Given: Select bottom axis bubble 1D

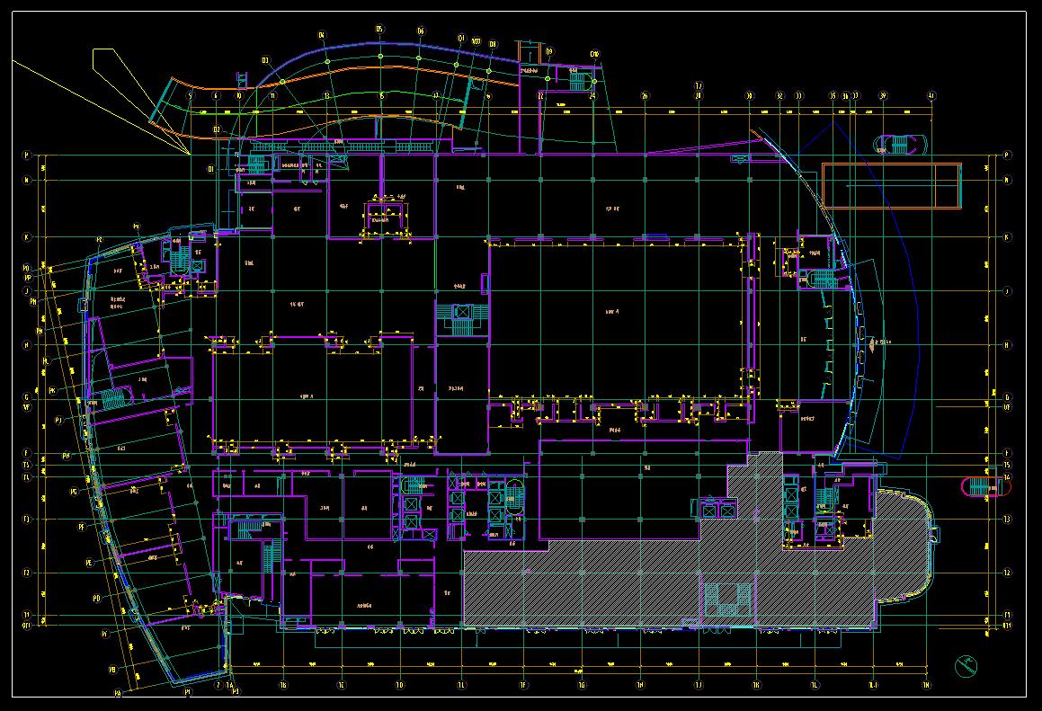Looking at the screenshot, I should point(399,685).
